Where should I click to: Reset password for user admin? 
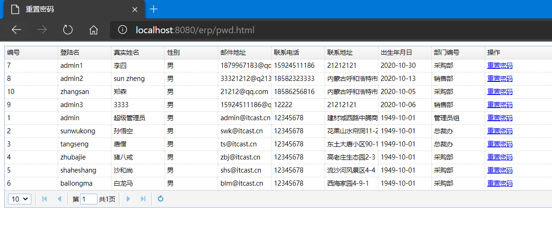coord(500,118)
